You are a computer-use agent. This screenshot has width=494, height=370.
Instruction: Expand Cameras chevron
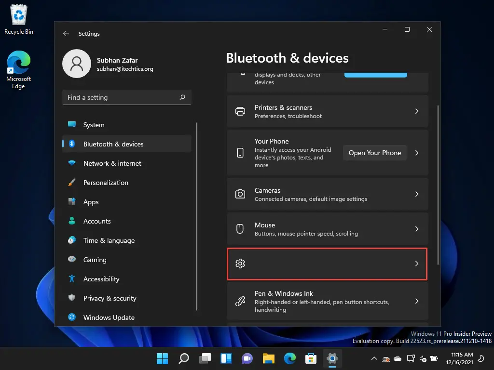coord(417,194)
